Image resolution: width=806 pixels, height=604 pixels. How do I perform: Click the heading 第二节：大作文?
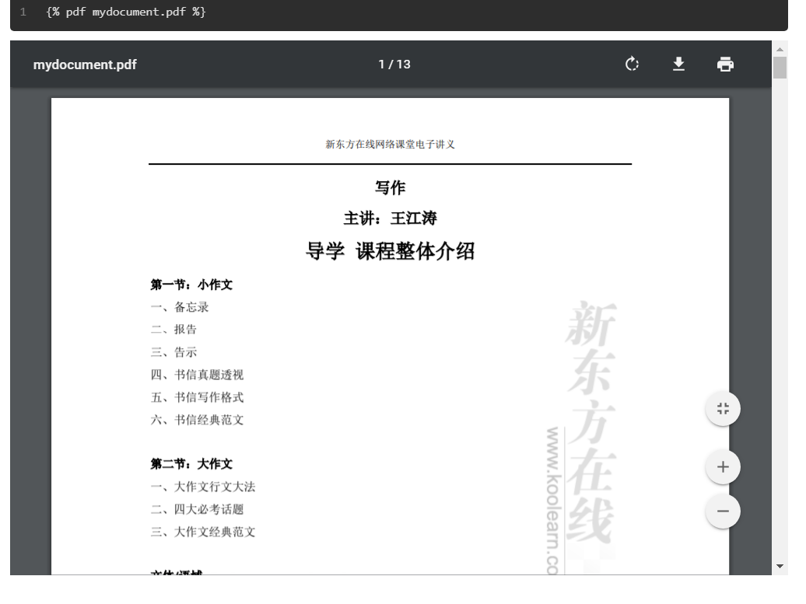coord(191,464)
